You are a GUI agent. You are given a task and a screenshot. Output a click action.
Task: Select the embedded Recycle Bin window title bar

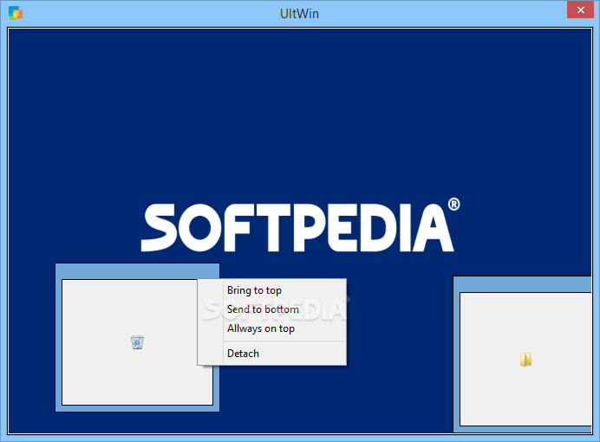pos(137,271)
